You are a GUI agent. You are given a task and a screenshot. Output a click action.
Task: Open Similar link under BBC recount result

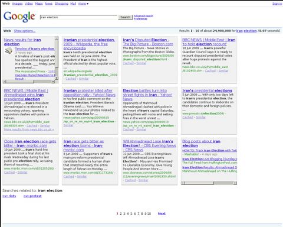(223, 70)
